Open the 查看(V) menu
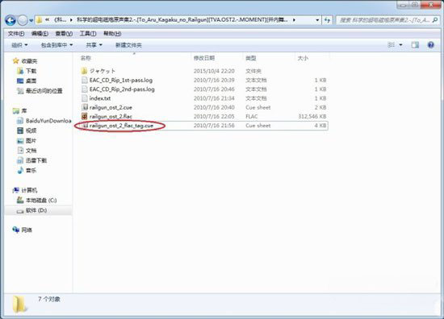This screenshot has width=444, height=319. pos(64,34)
